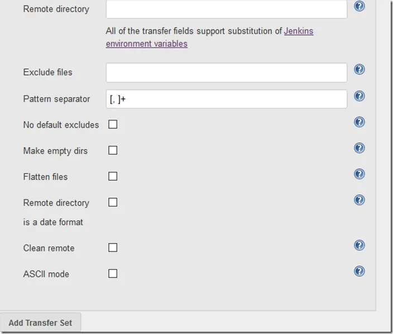
Task: Enable No default excludes checkbox
Action: (113, 124)
